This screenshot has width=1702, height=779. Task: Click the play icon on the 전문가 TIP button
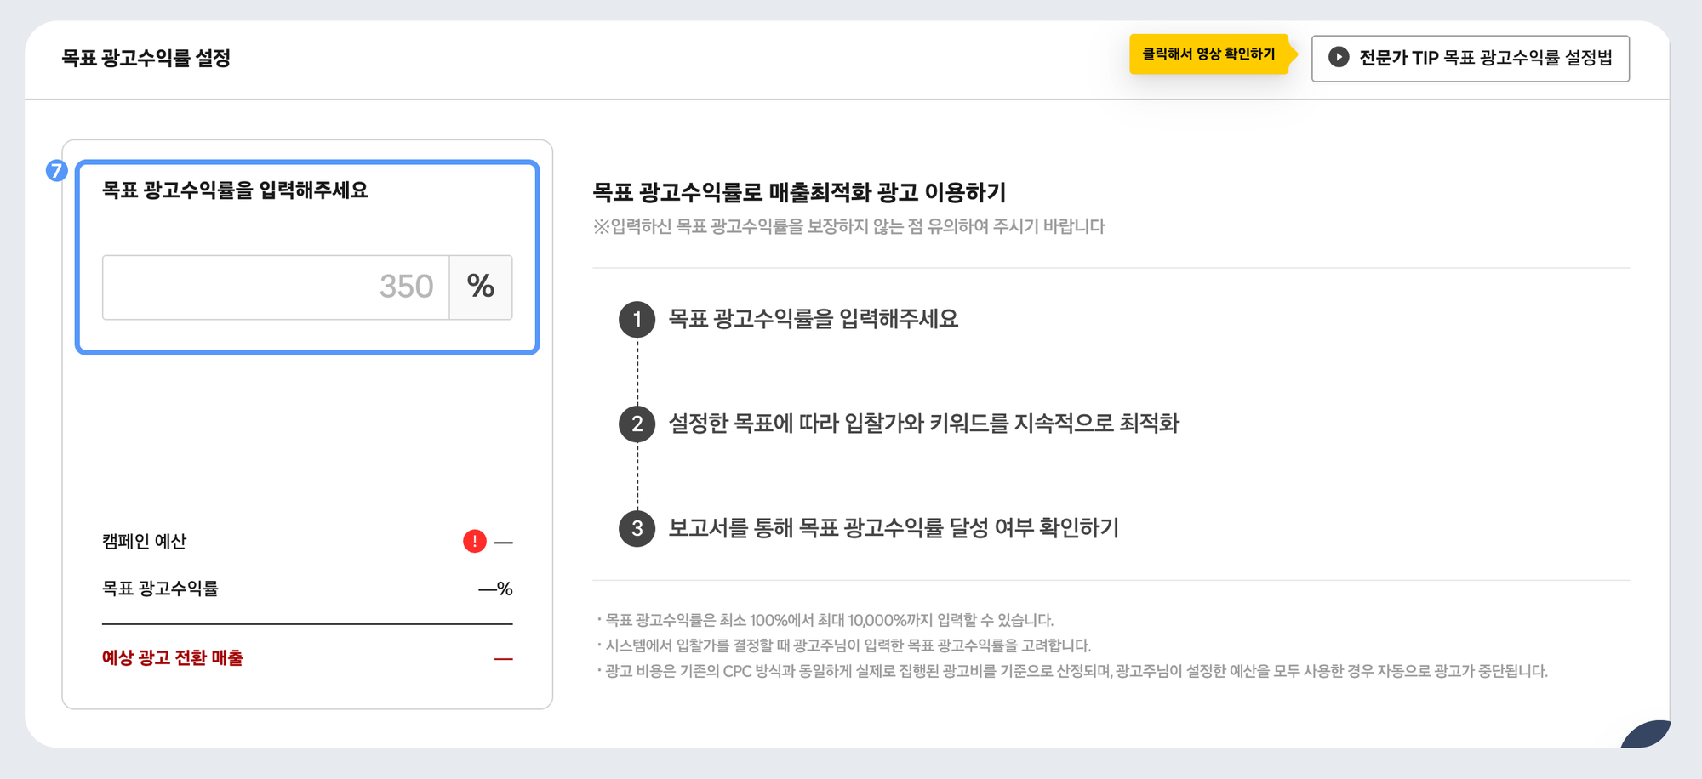pos(1339,58)
